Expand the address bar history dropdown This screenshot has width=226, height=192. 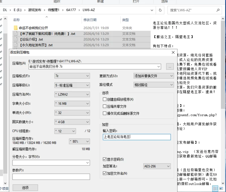tap(152, 10)
